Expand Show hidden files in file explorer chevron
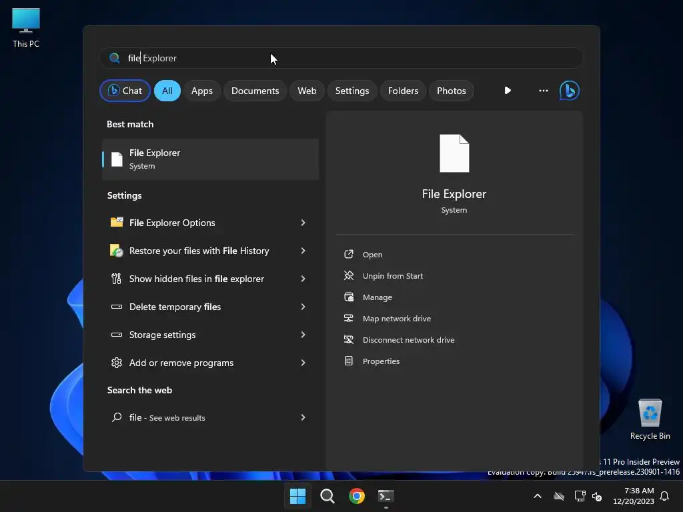 coord(303,279)
